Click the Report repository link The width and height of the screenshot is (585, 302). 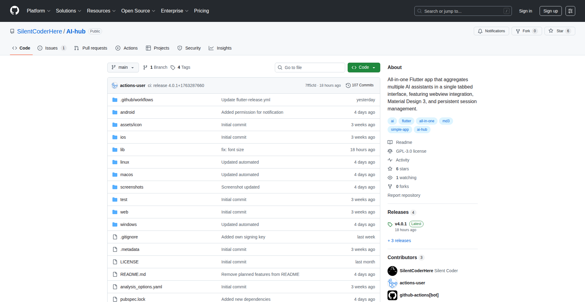(x=404, y=195)
